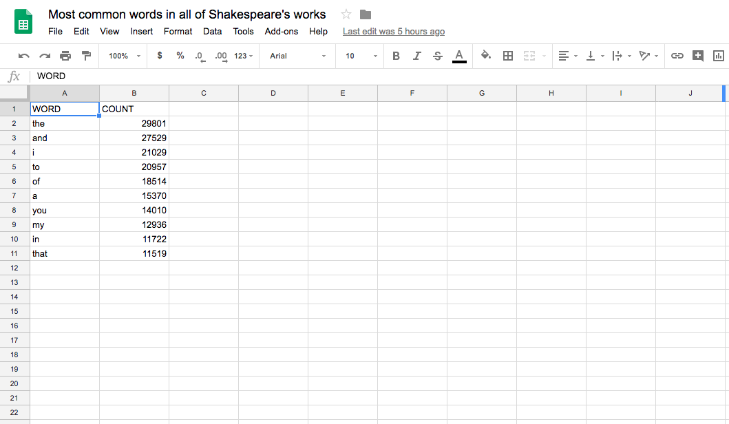Viewport: 729px width, 424px height.
Task: Decrease decimal places
Action: click(x=199, y=56)
